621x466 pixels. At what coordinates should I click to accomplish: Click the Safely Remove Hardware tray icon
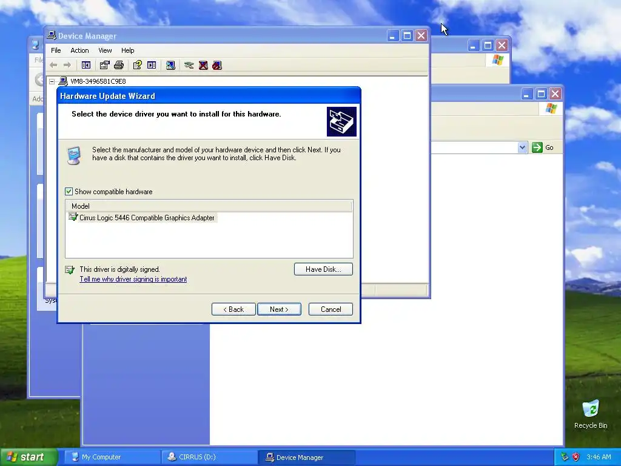tap(565, 457)
